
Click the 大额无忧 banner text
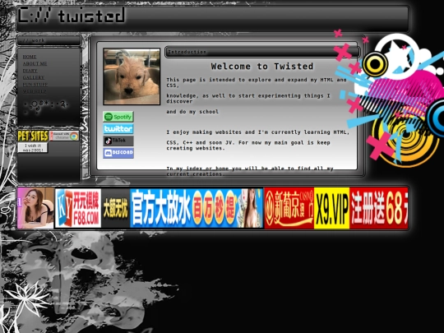[x=116, y=208]
